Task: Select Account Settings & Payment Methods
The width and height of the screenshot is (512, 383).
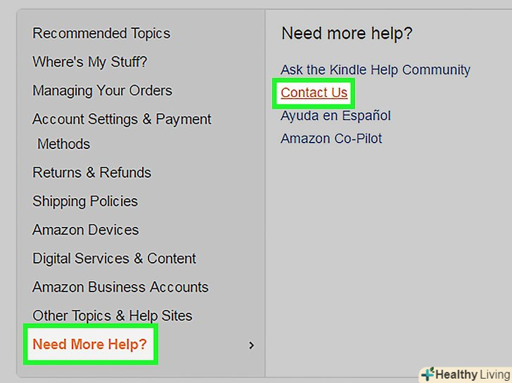Action: [x=122, y=119]
